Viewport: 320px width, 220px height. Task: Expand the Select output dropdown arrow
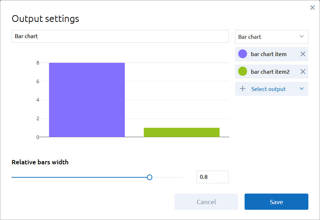pos(302,89)
